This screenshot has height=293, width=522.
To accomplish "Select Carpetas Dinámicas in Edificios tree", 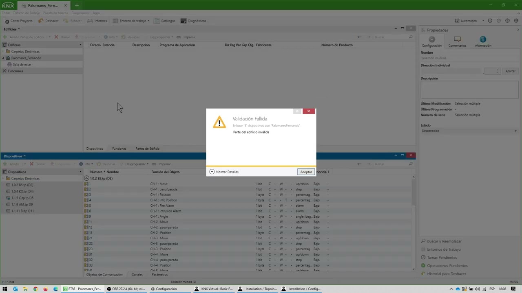I will click(x=25, y=51).
